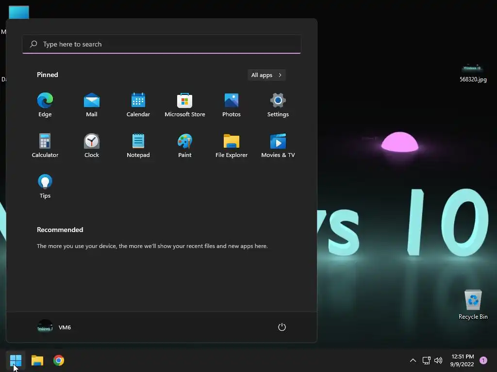
Task: Click the Pinned section heading
Action: coord(48,75)
